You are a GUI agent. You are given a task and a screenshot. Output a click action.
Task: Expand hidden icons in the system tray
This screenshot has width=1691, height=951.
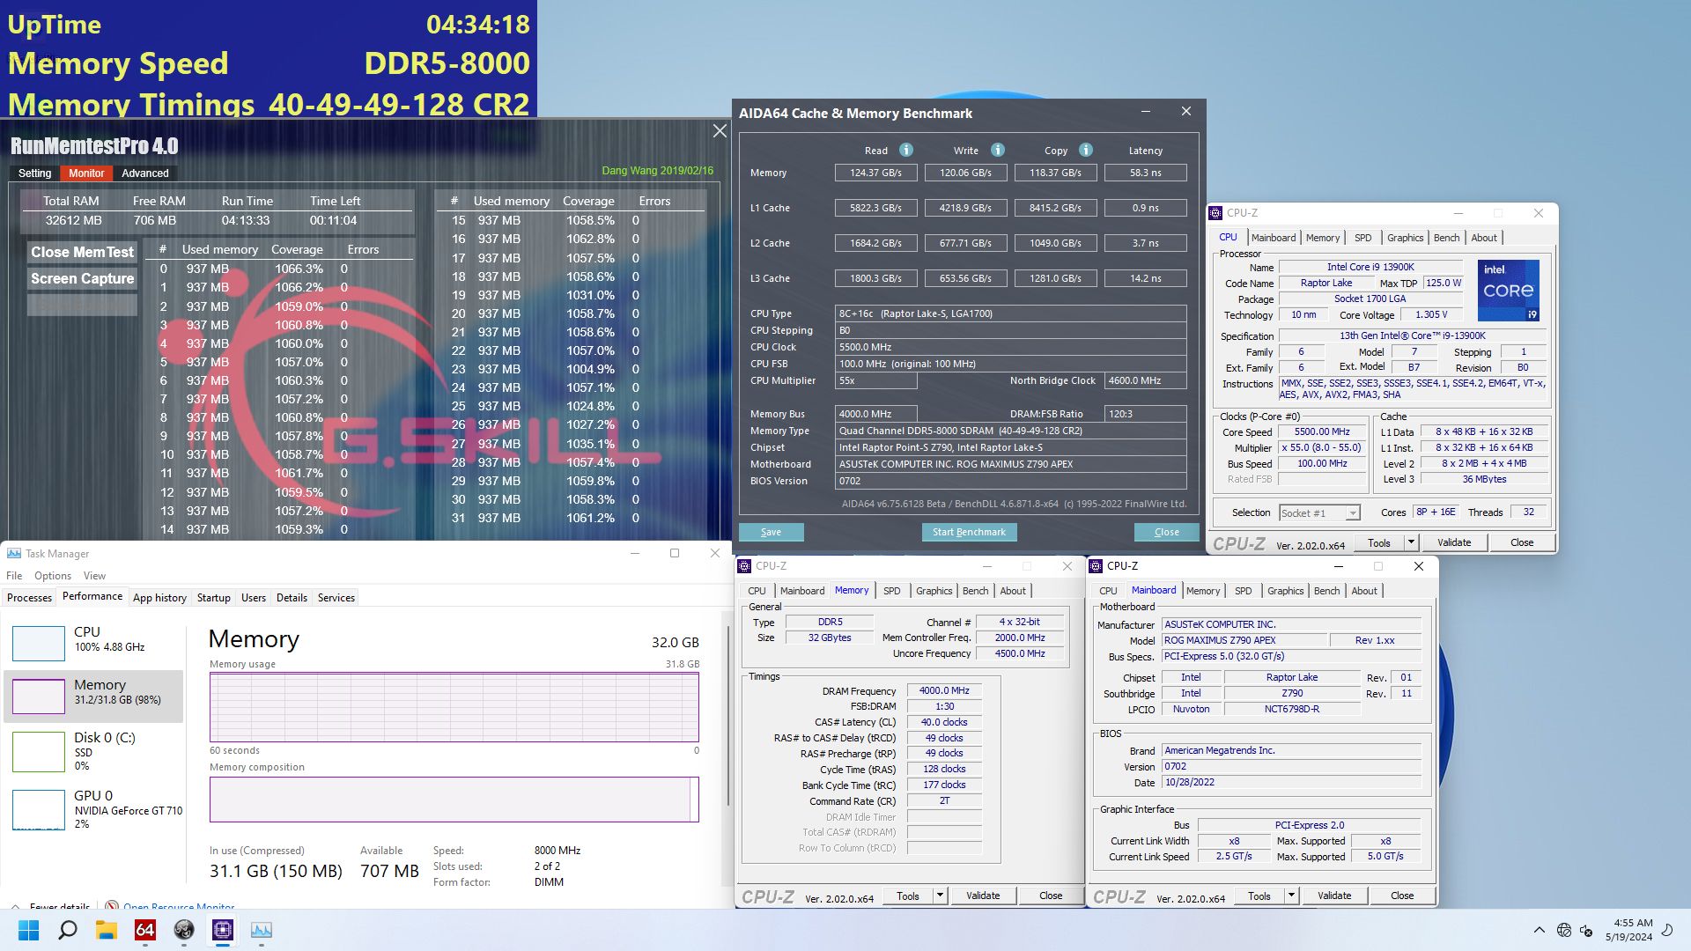pyautogui.click(x=1540, y=930)
